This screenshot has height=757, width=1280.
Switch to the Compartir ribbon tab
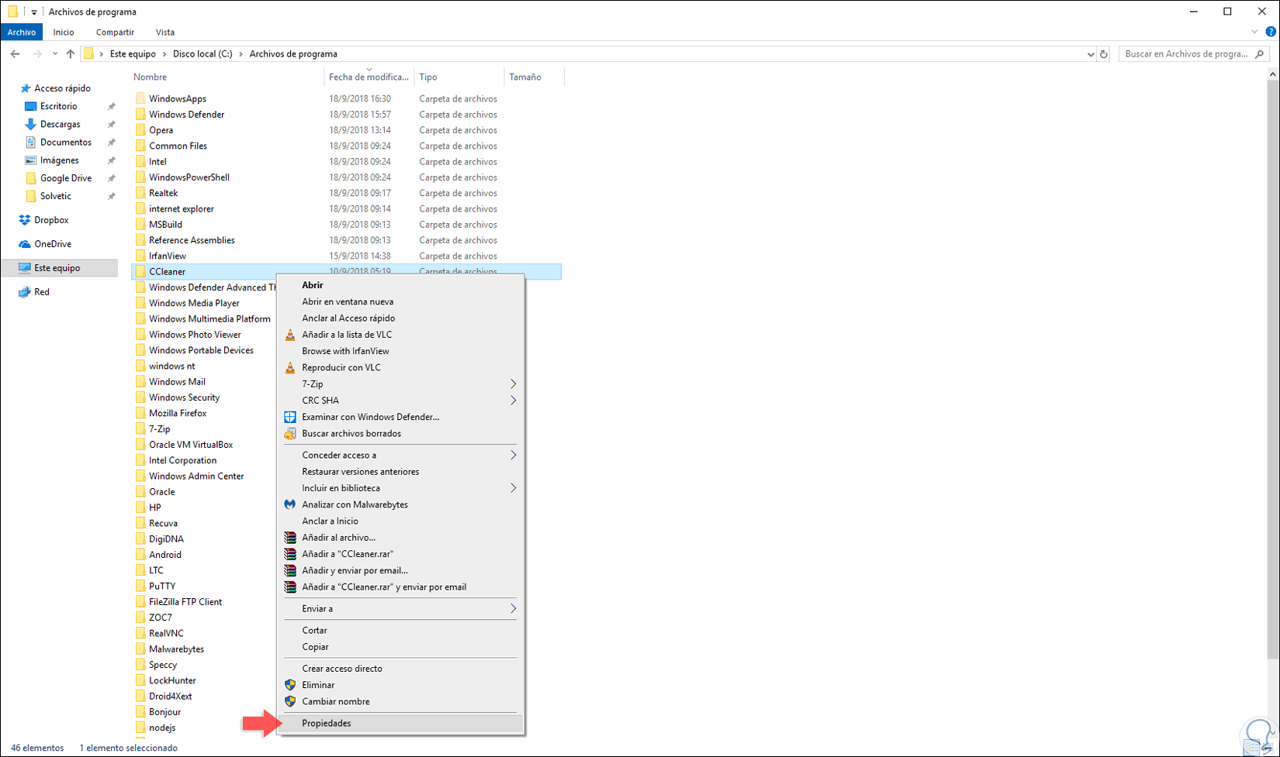click(115, 33)
